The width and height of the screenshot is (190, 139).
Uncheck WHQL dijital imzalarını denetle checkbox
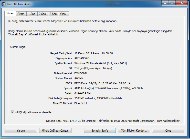tap(12, 112)
